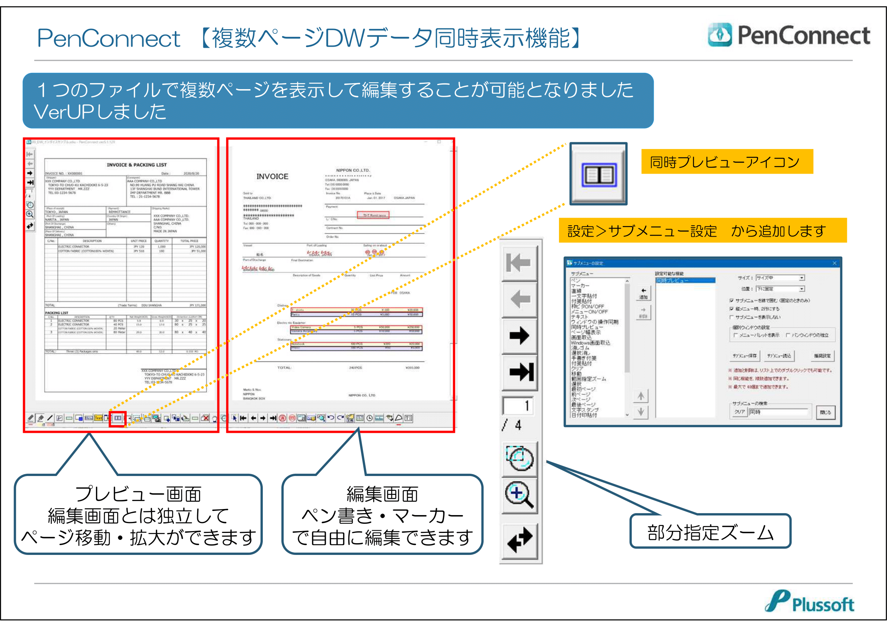This screenshot has width=887, height=627.
Task: Select straight line tool in preview bottom toolbar
Action: (x=50, y=418)
